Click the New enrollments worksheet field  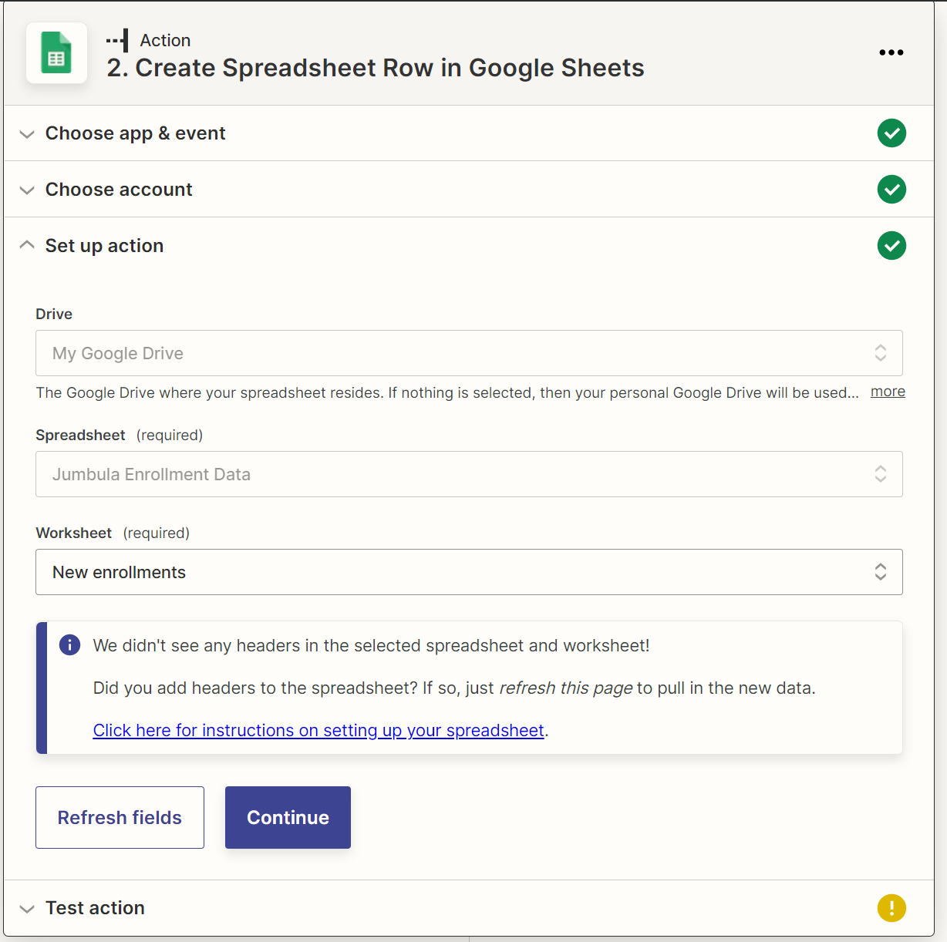[469, 572]
